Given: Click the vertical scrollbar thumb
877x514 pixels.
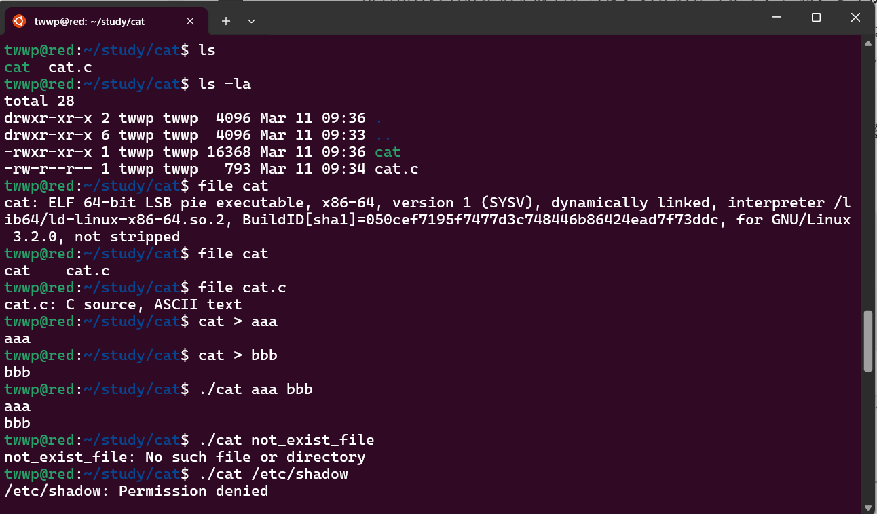Looking at the screenshot, I should pos(867,341).
